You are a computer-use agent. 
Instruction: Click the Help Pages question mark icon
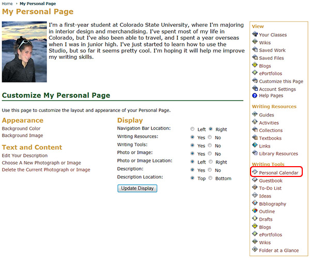tap(254, 95)
